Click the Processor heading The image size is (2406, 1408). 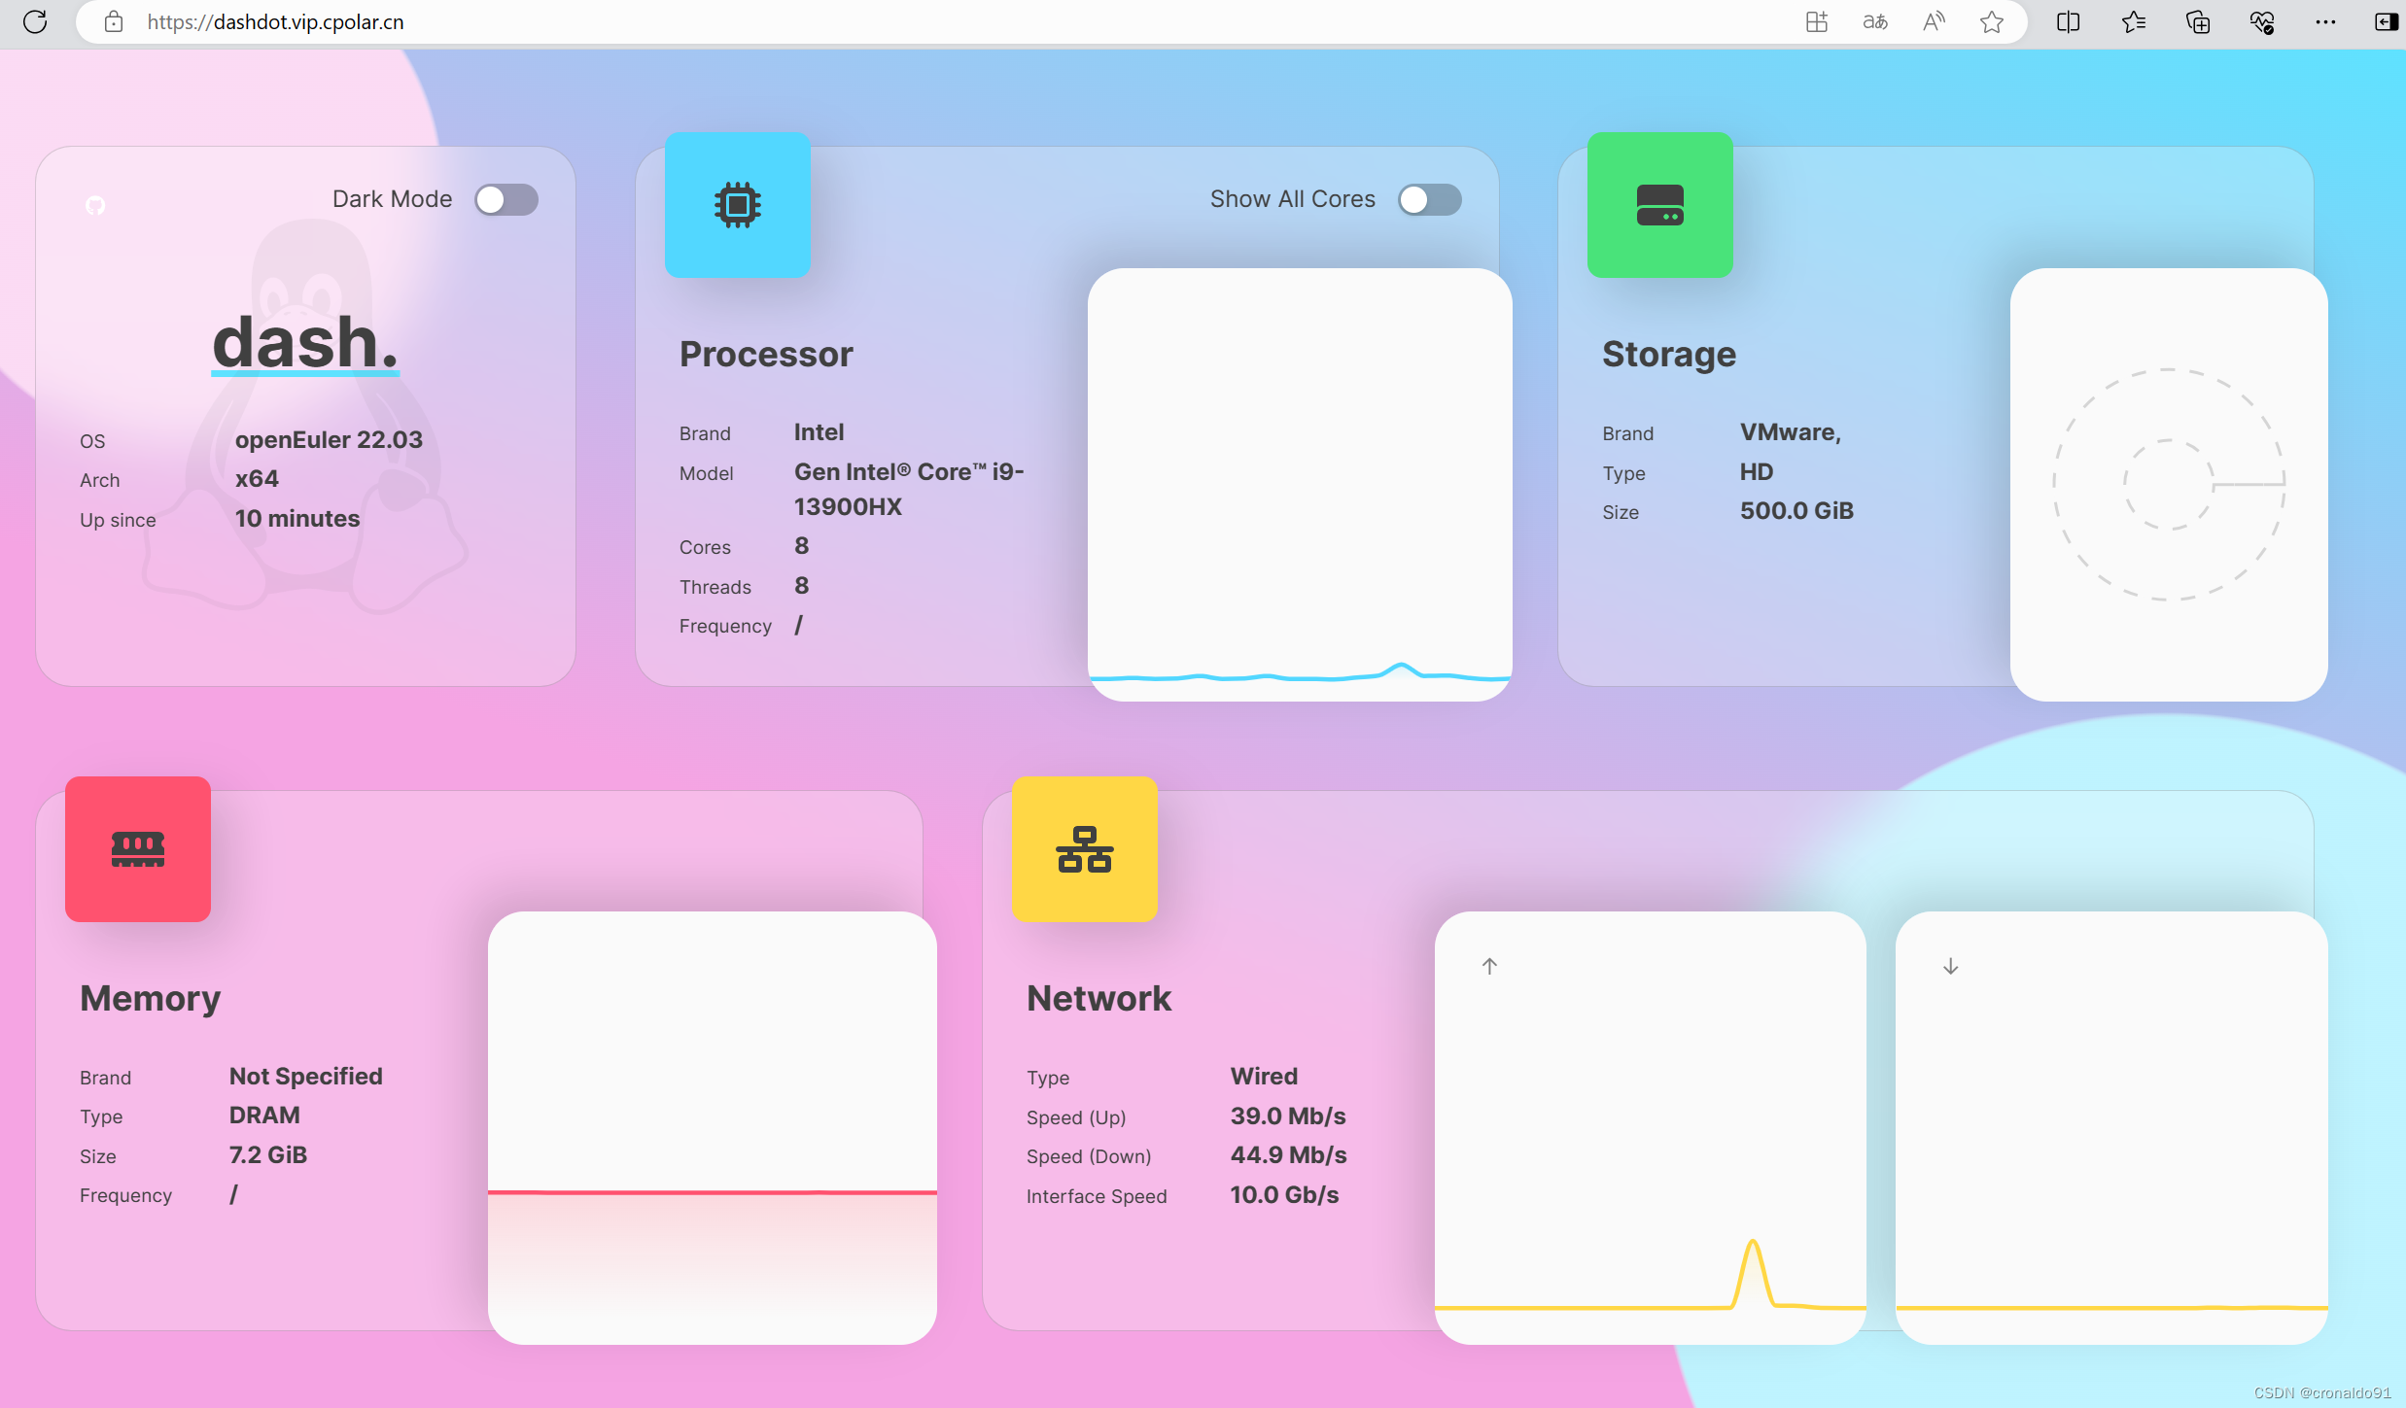pos(766,354)
